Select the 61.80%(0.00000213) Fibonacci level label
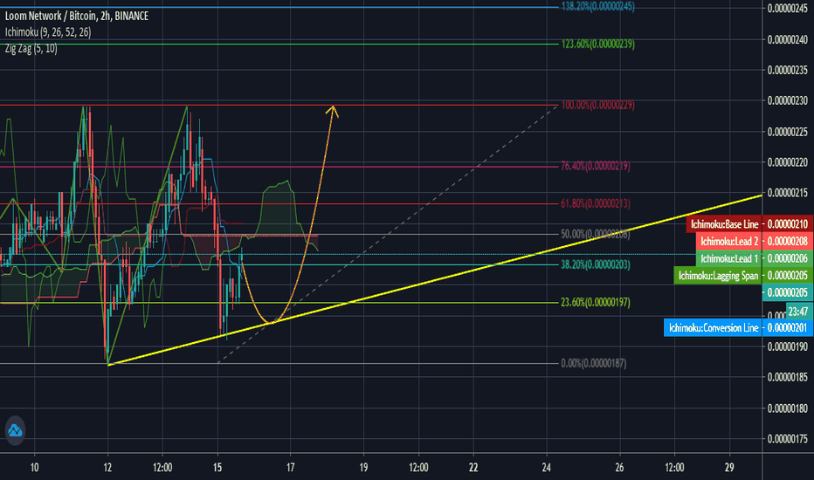 [x=596, y=203]
